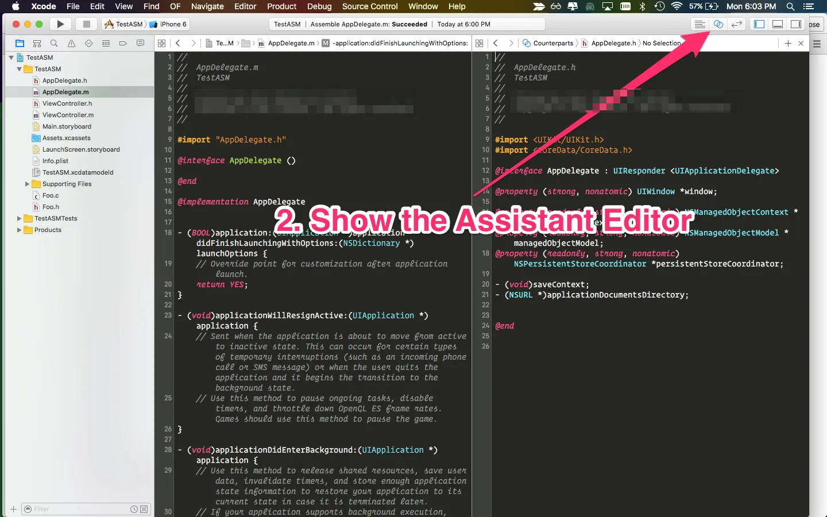The height and width of the screenshot is (517, 827).
Task: Open the Find navigator magnifier icon
Action: point(54,43)
